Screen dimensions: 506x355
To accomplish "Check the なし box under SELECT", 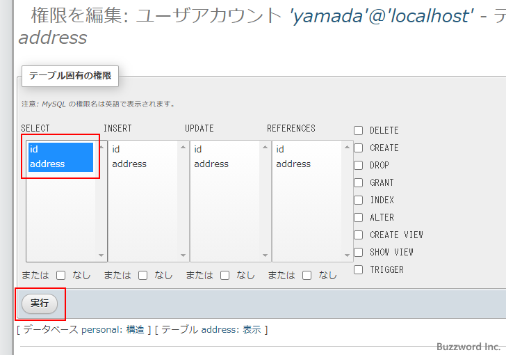I will (x=61, y=275).
